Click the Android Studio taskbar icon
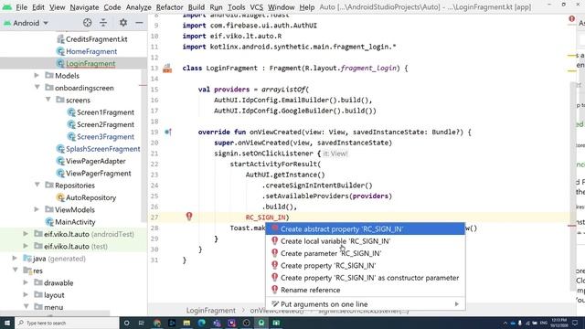Image resolution: width=585 pixels, height=329 pixels. pos(261,323)
